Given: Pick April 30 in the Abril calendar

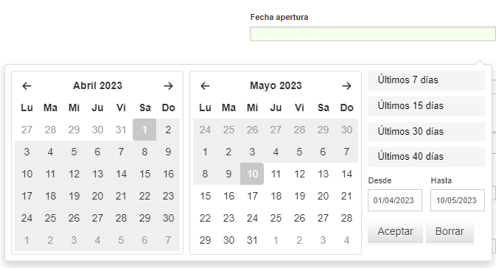Looking at the screenshot, I should [x=168, y=218].
